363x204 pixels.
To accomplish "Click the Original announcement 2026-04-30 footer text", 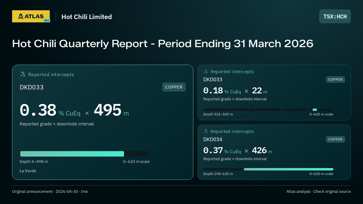I will (50, 192).
